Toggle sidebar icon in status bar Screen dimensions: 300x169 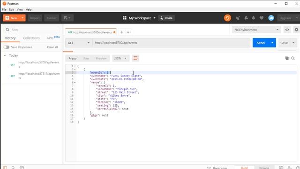pos(5,168)
